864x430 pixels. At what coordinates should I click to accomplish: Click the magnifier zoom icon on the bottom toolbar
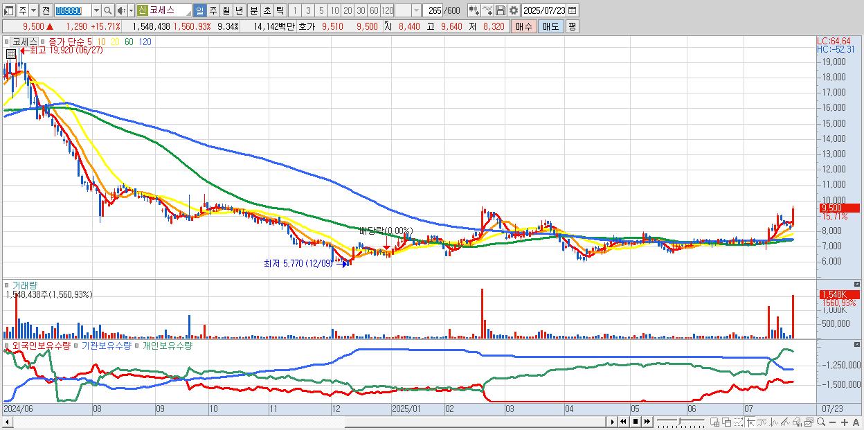point(821,422)
